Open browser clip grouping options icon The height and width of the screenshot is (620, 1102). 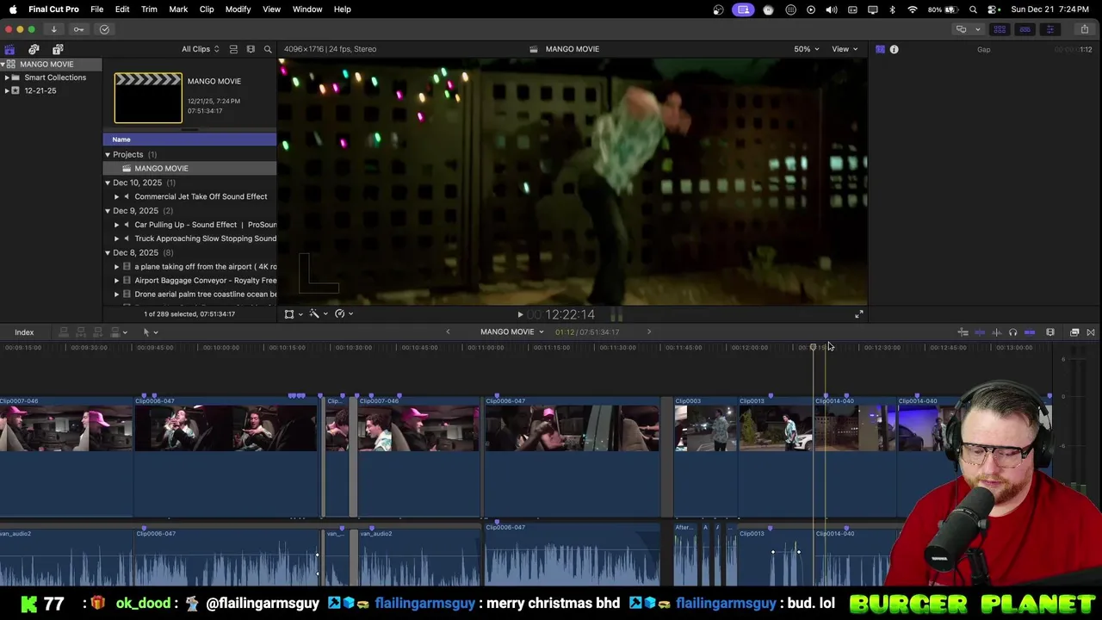coord(251,49)
